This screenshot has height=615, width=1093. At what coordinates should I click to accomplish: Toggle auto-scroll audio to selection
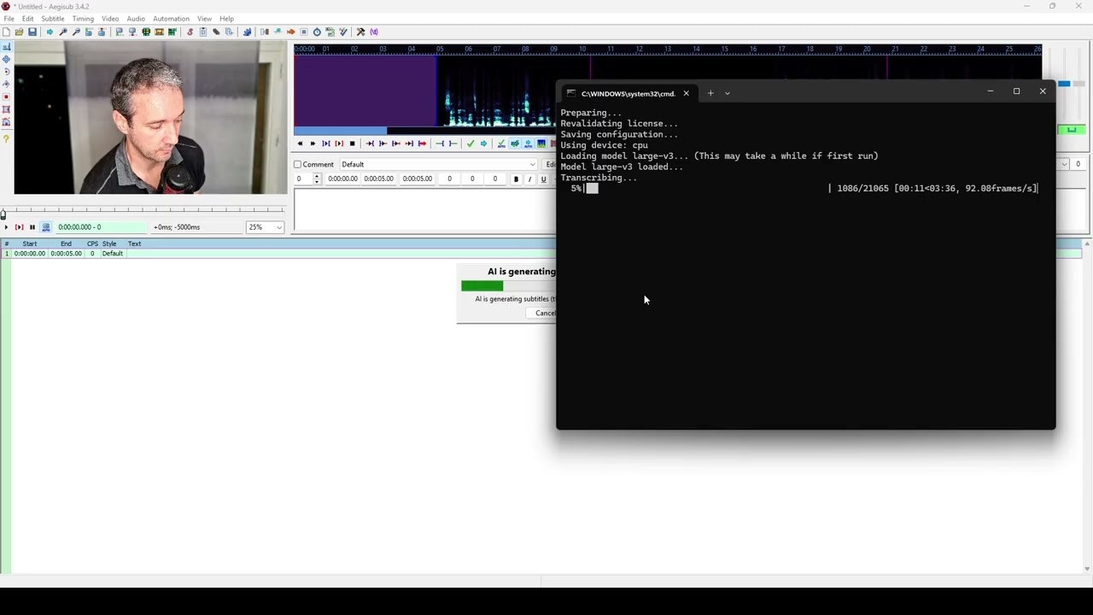point(528,143)
